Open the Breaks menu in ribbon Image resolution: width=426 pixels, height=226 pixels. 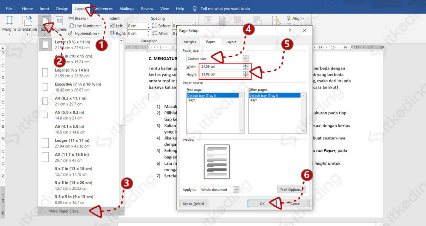pyautogui.click(x=78, y=18)
